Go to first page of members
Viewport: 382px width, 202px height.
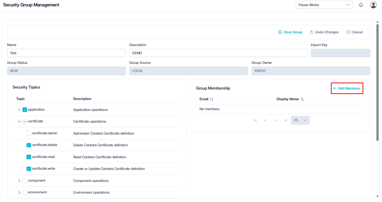[255, 120]
